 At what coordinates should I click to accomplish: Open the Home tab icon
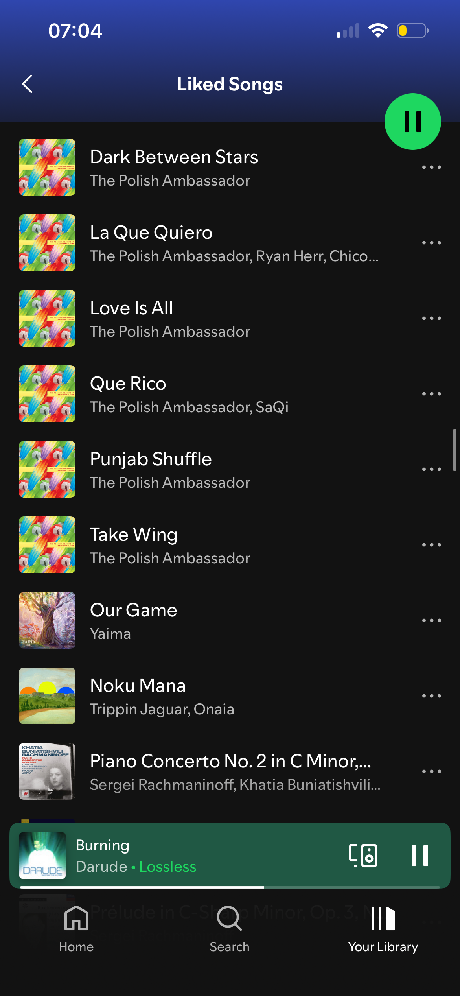76,918
